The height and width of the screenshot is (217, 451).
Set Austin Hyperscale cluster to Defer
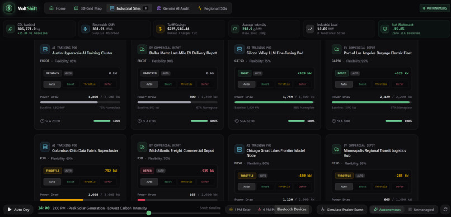(x=108, y=84)
